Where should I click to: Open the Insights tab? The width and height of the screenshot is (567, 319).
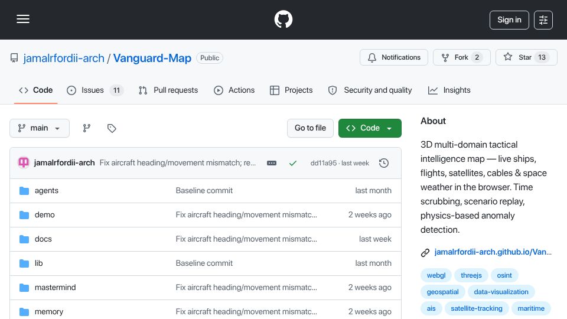[x=449, y=90]
